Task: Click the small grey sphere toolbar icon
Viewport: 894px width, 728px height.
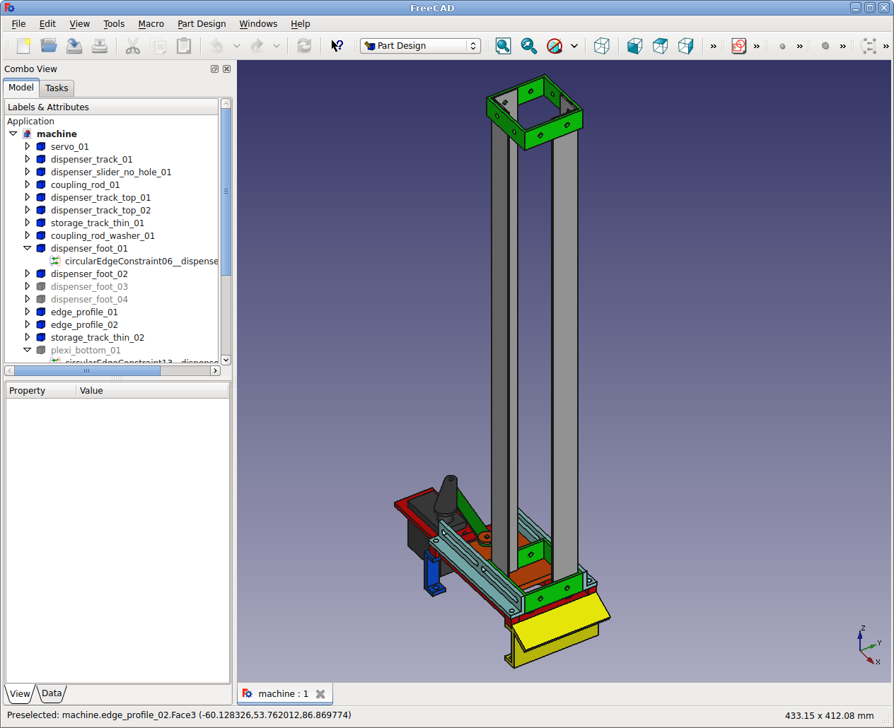Action: point(782,46)
